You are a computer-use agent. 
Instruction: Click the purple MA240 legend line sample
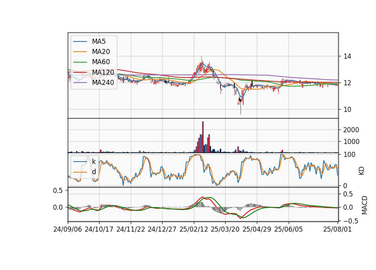(80, 83)
